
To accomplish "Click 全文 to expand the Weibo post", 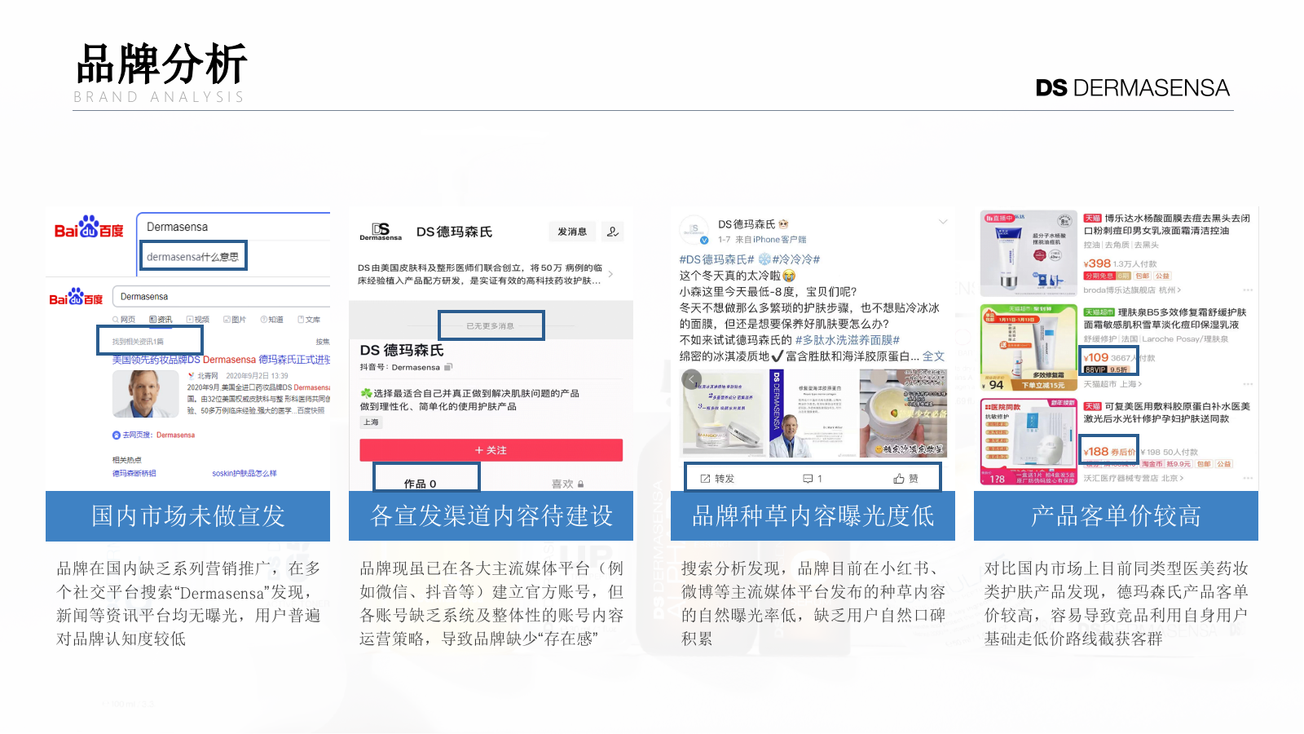I will pos(934,356).
